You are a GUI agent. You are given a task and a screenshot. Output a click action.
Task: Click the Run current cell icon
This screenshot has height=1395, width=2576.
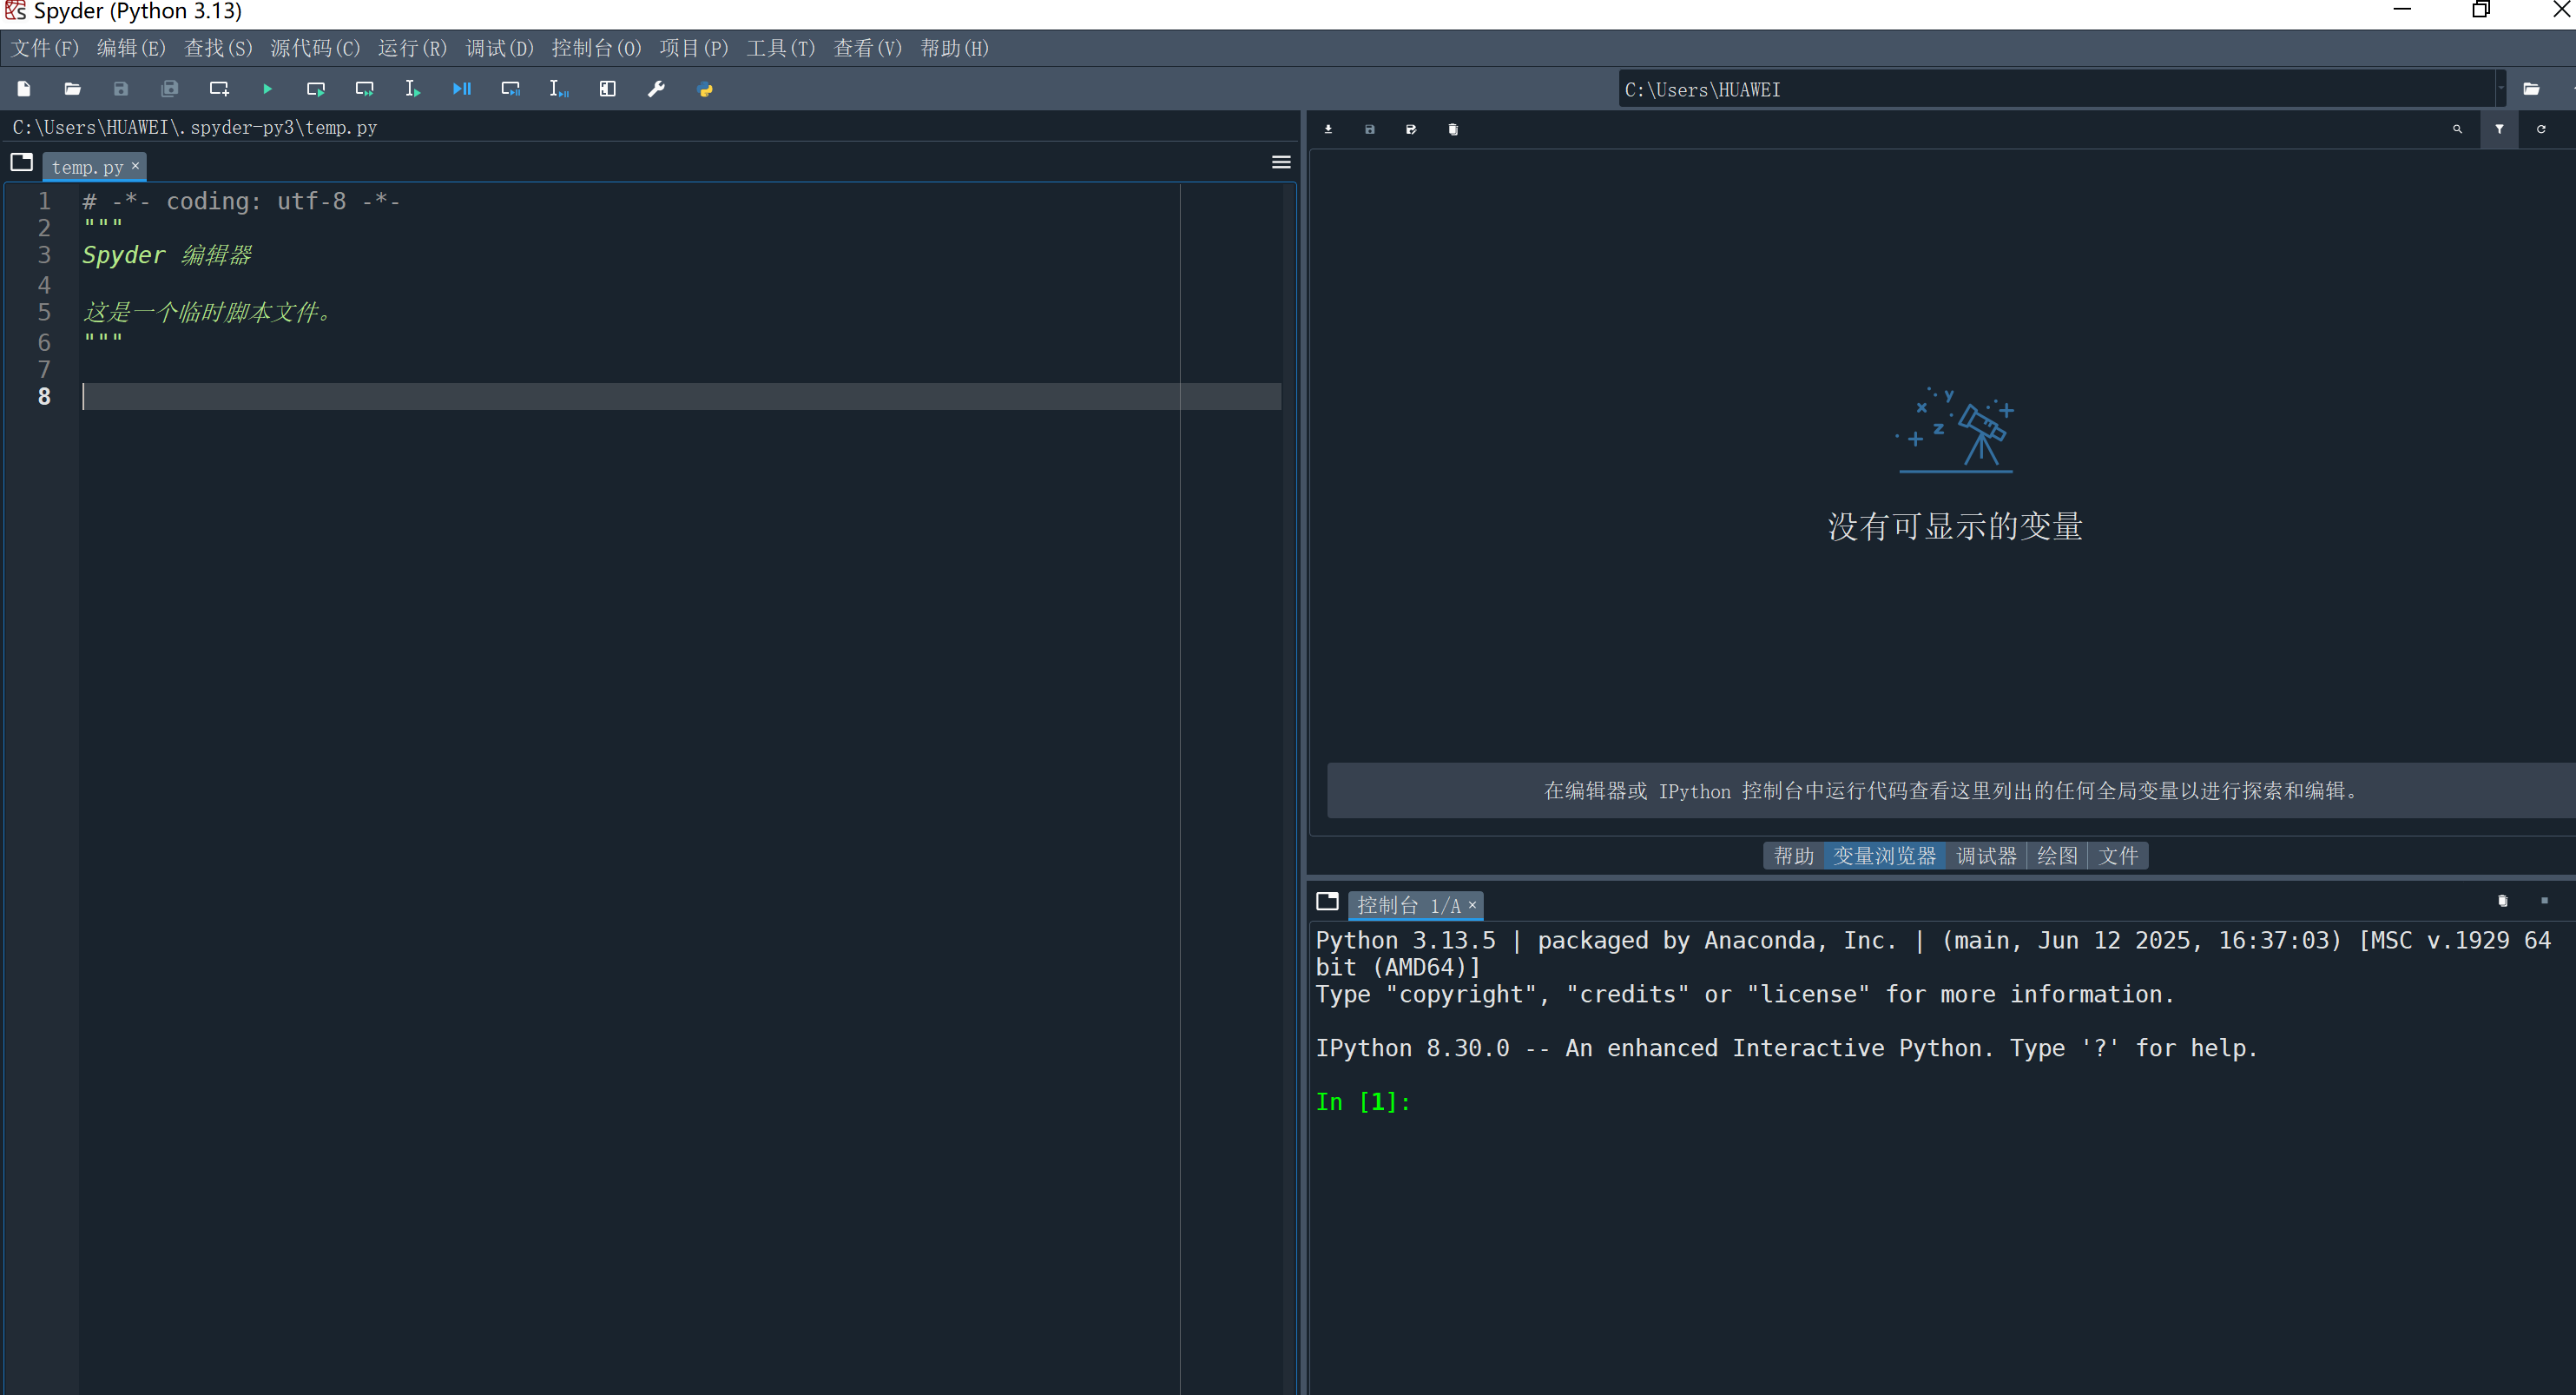point(315,89)
